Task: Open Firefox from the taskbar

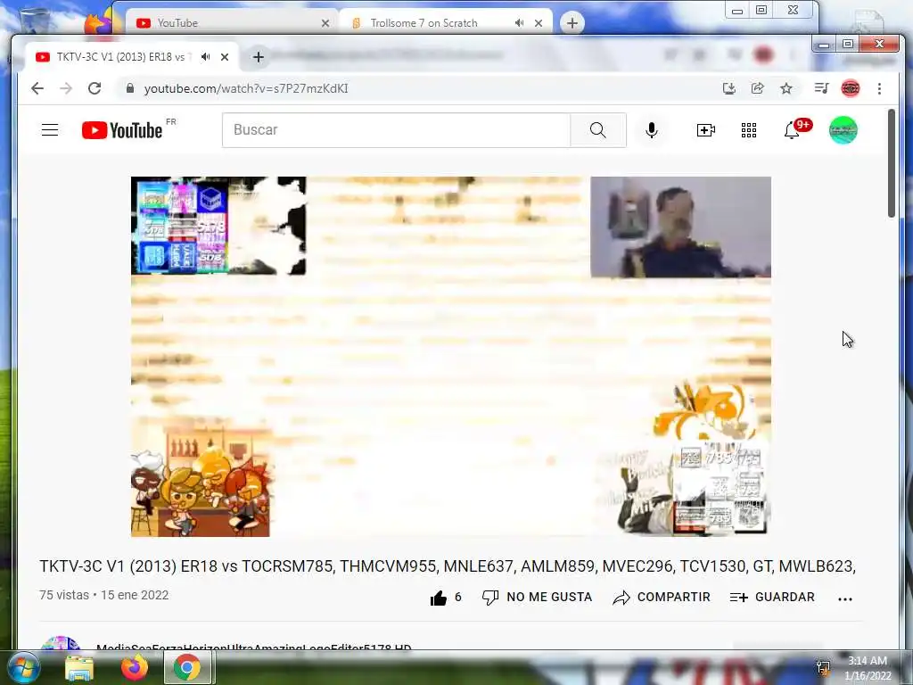Action: 134,667
